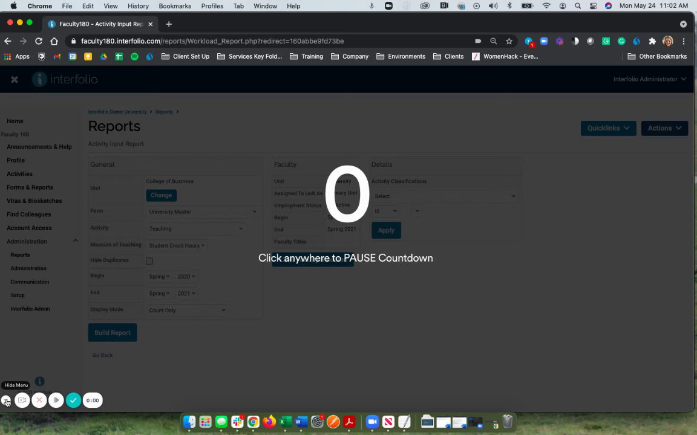
Task: Open Chrome three-dot menu
Action: pyautogui.click(x=684, y=41)
